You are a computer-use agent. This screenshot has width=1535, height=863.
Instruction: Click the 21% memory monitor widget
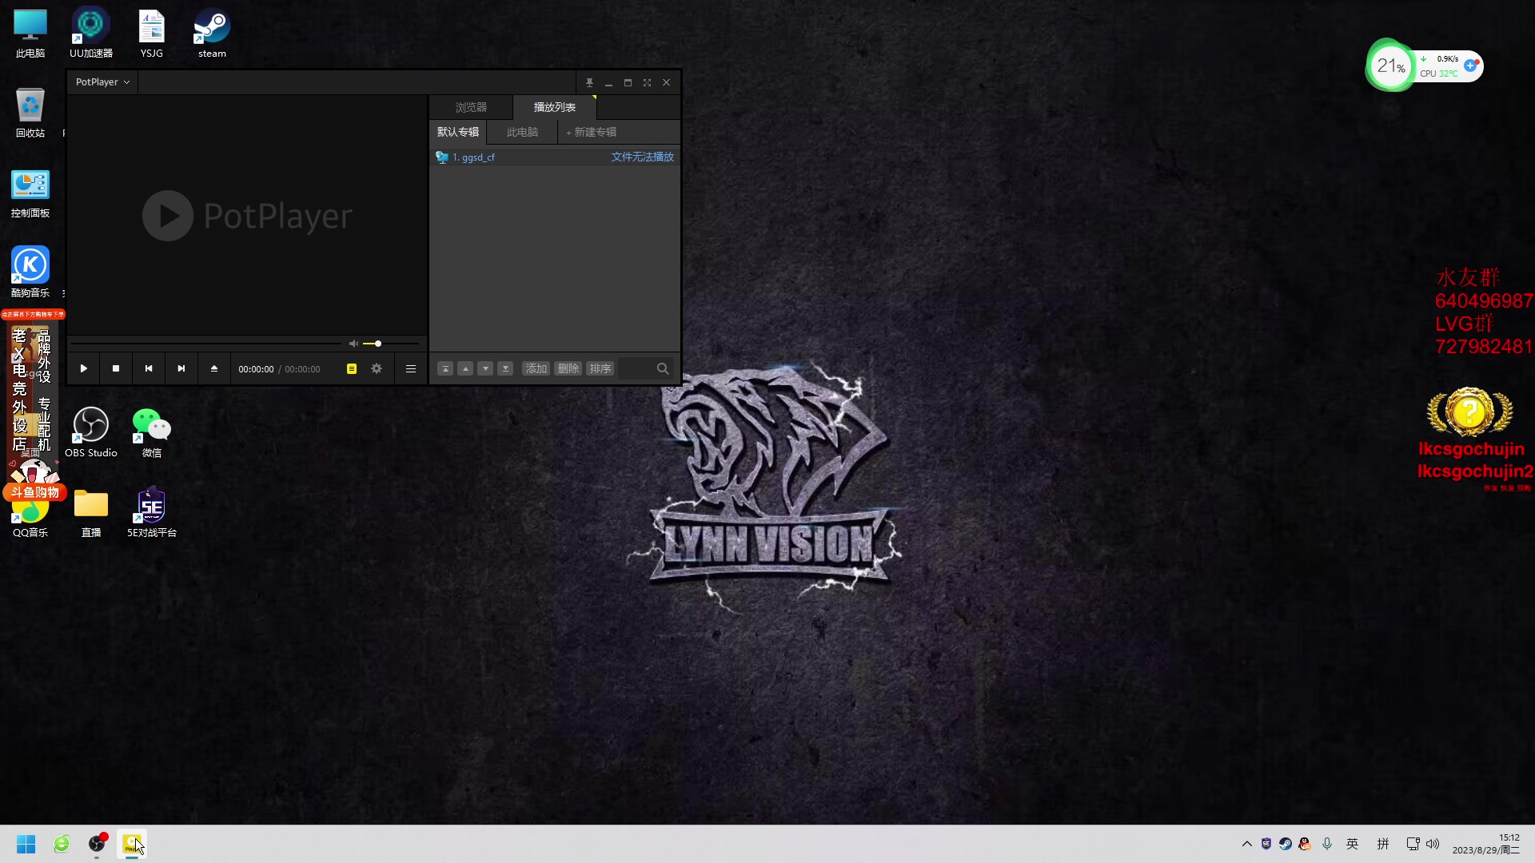point(1390,66)
